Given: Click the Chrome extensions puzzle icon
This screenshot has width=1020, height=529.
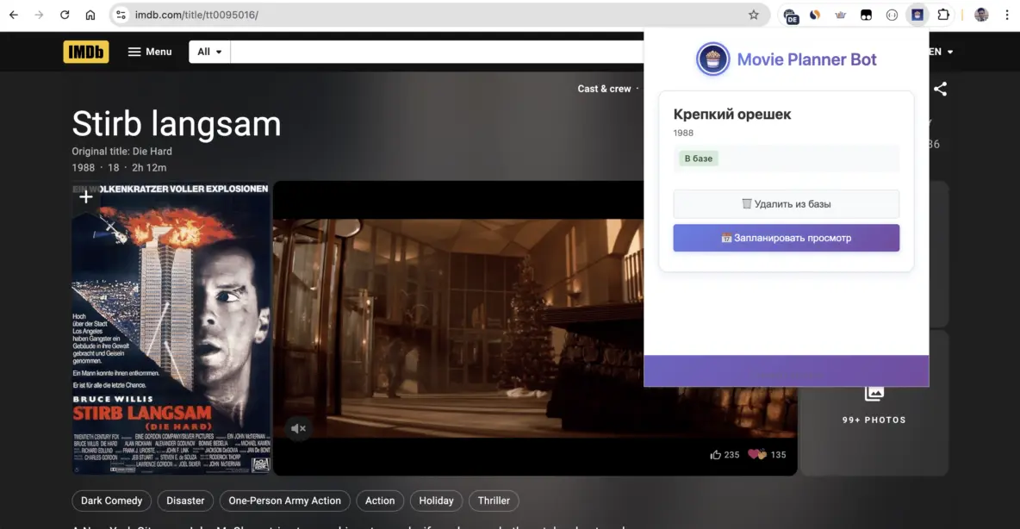Looking at the screenshot, I should coord(943,15).
